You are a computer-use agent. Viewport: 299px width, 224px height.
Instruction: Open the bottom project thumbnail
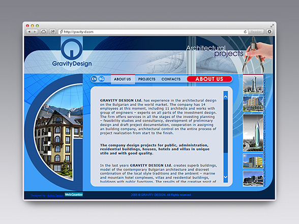[253, 179]
